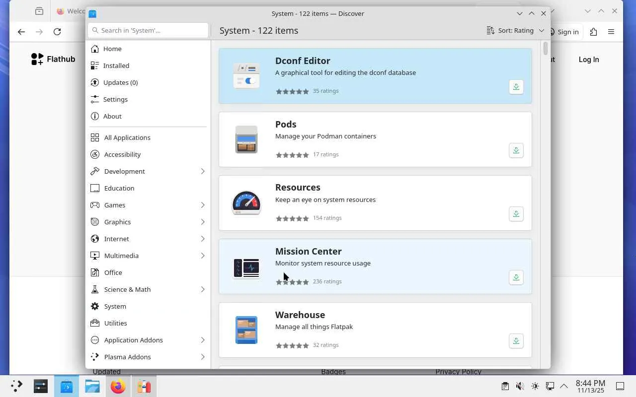Screen dimensions: 636x397
Task: Select the Utilities category
Action: click(148, 323)
